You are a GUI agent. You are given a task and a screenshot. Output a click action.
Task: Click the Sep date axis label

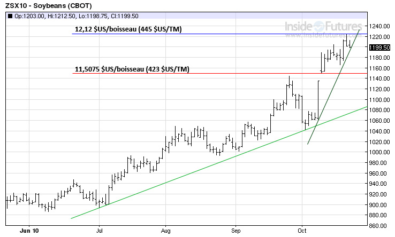click(236, 232)
